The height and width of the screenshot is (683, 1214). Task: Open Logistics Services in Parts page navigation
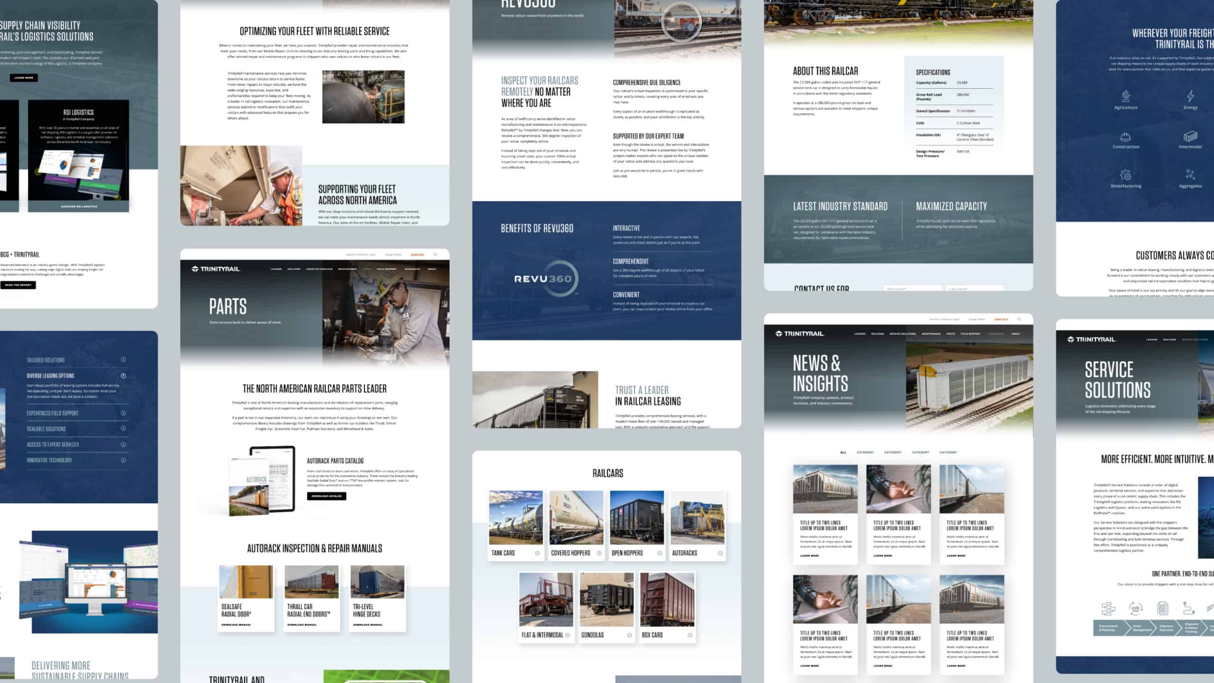pyautogui.click(x=319, y=269)
